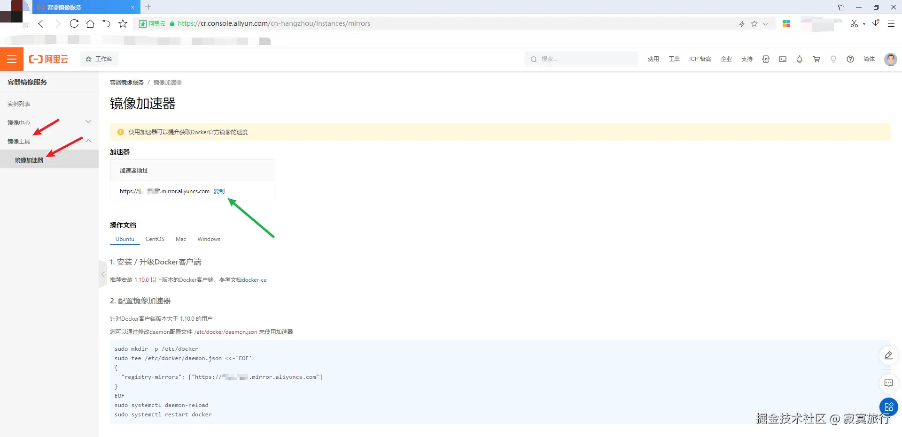Click the 阿里云 verified site badge
902x437 pixels.
152,23
